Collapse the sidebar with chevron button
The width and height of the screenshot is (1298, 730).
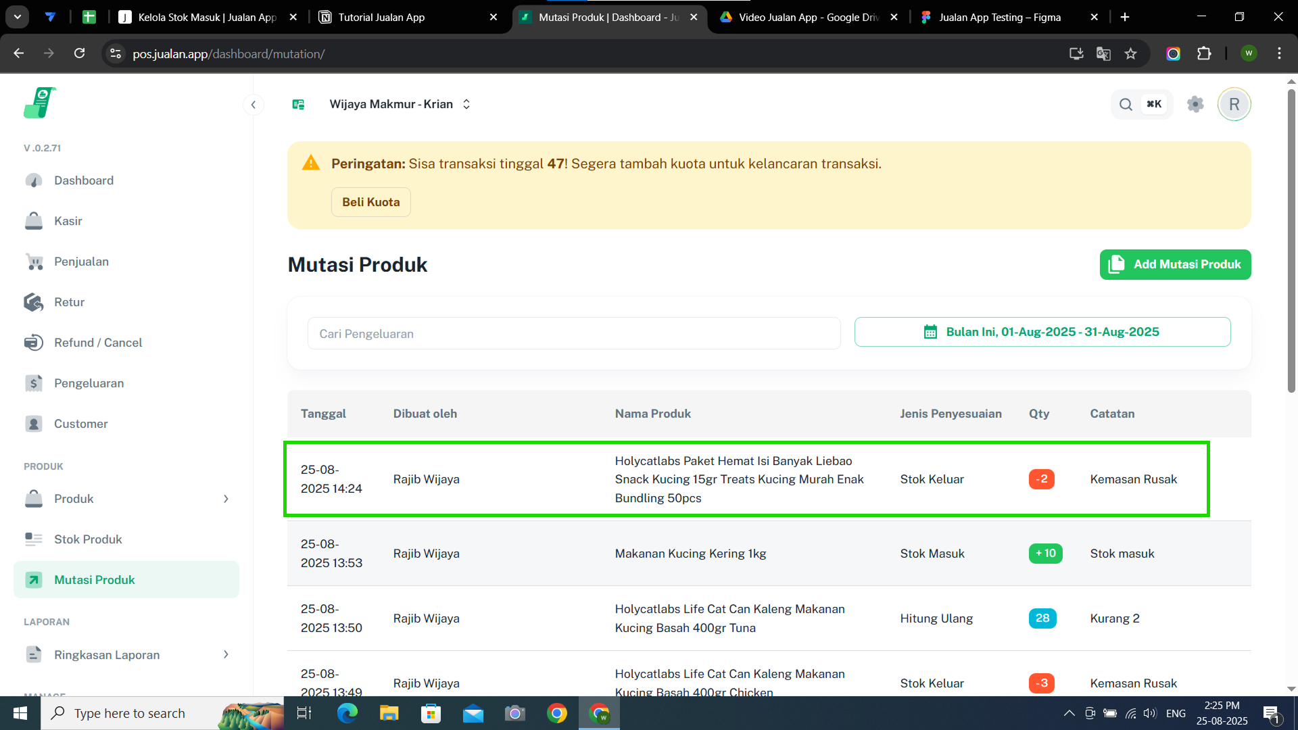(254, 104)
